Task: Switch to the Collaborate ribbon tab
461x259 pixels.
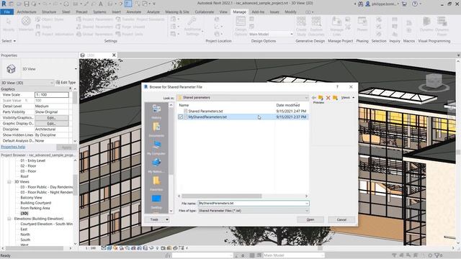Action: click(205, 12)
